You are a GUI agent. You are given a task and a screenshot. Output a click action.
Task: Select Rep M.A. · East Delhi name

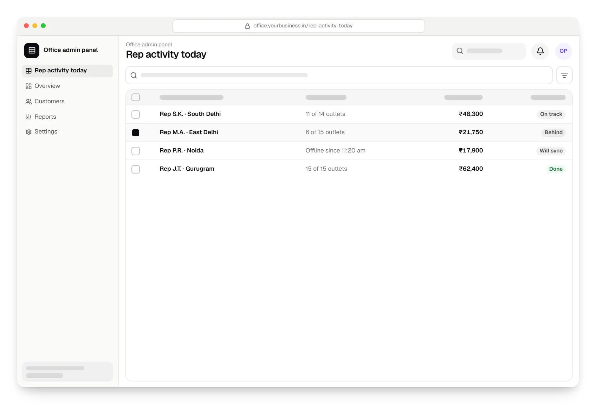(189, 132)
